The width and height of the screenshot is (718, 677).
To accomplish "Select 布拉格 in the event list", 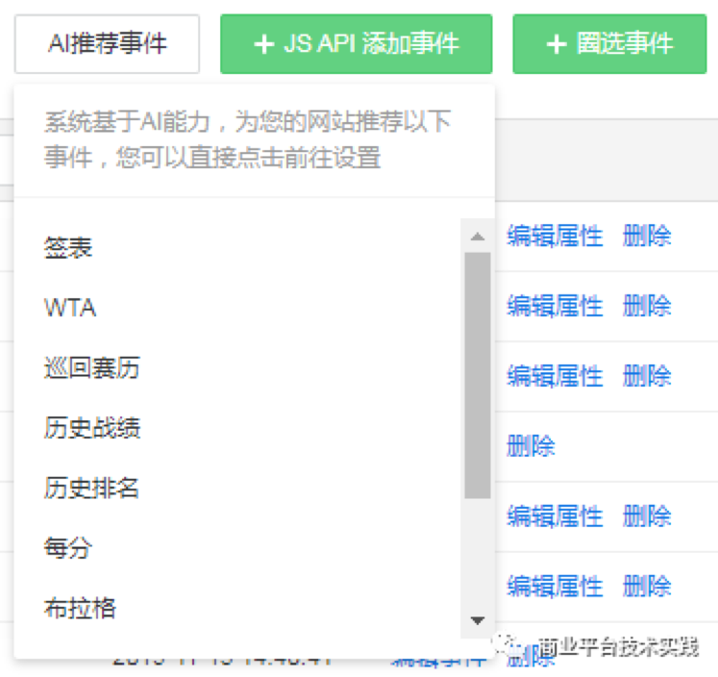I will (80, 609).
